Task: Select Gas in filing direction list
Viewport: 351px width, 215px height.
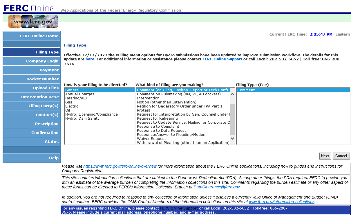Action: coord(99,102)
